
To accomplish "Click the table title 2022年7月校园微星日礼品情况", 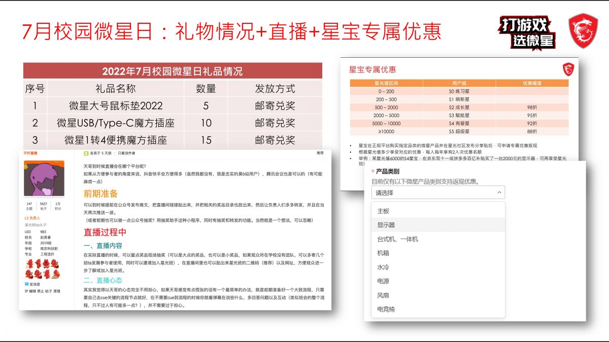I will 173,71.
